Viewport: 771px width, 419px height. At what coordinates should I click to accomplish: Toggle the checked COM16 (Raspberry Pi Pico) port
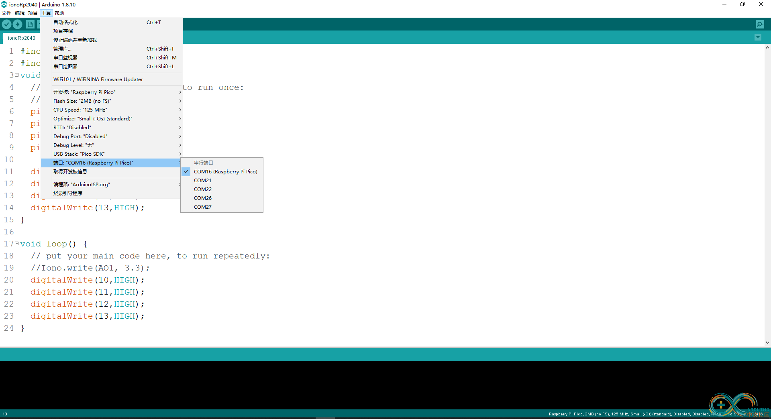click(222, 172)
